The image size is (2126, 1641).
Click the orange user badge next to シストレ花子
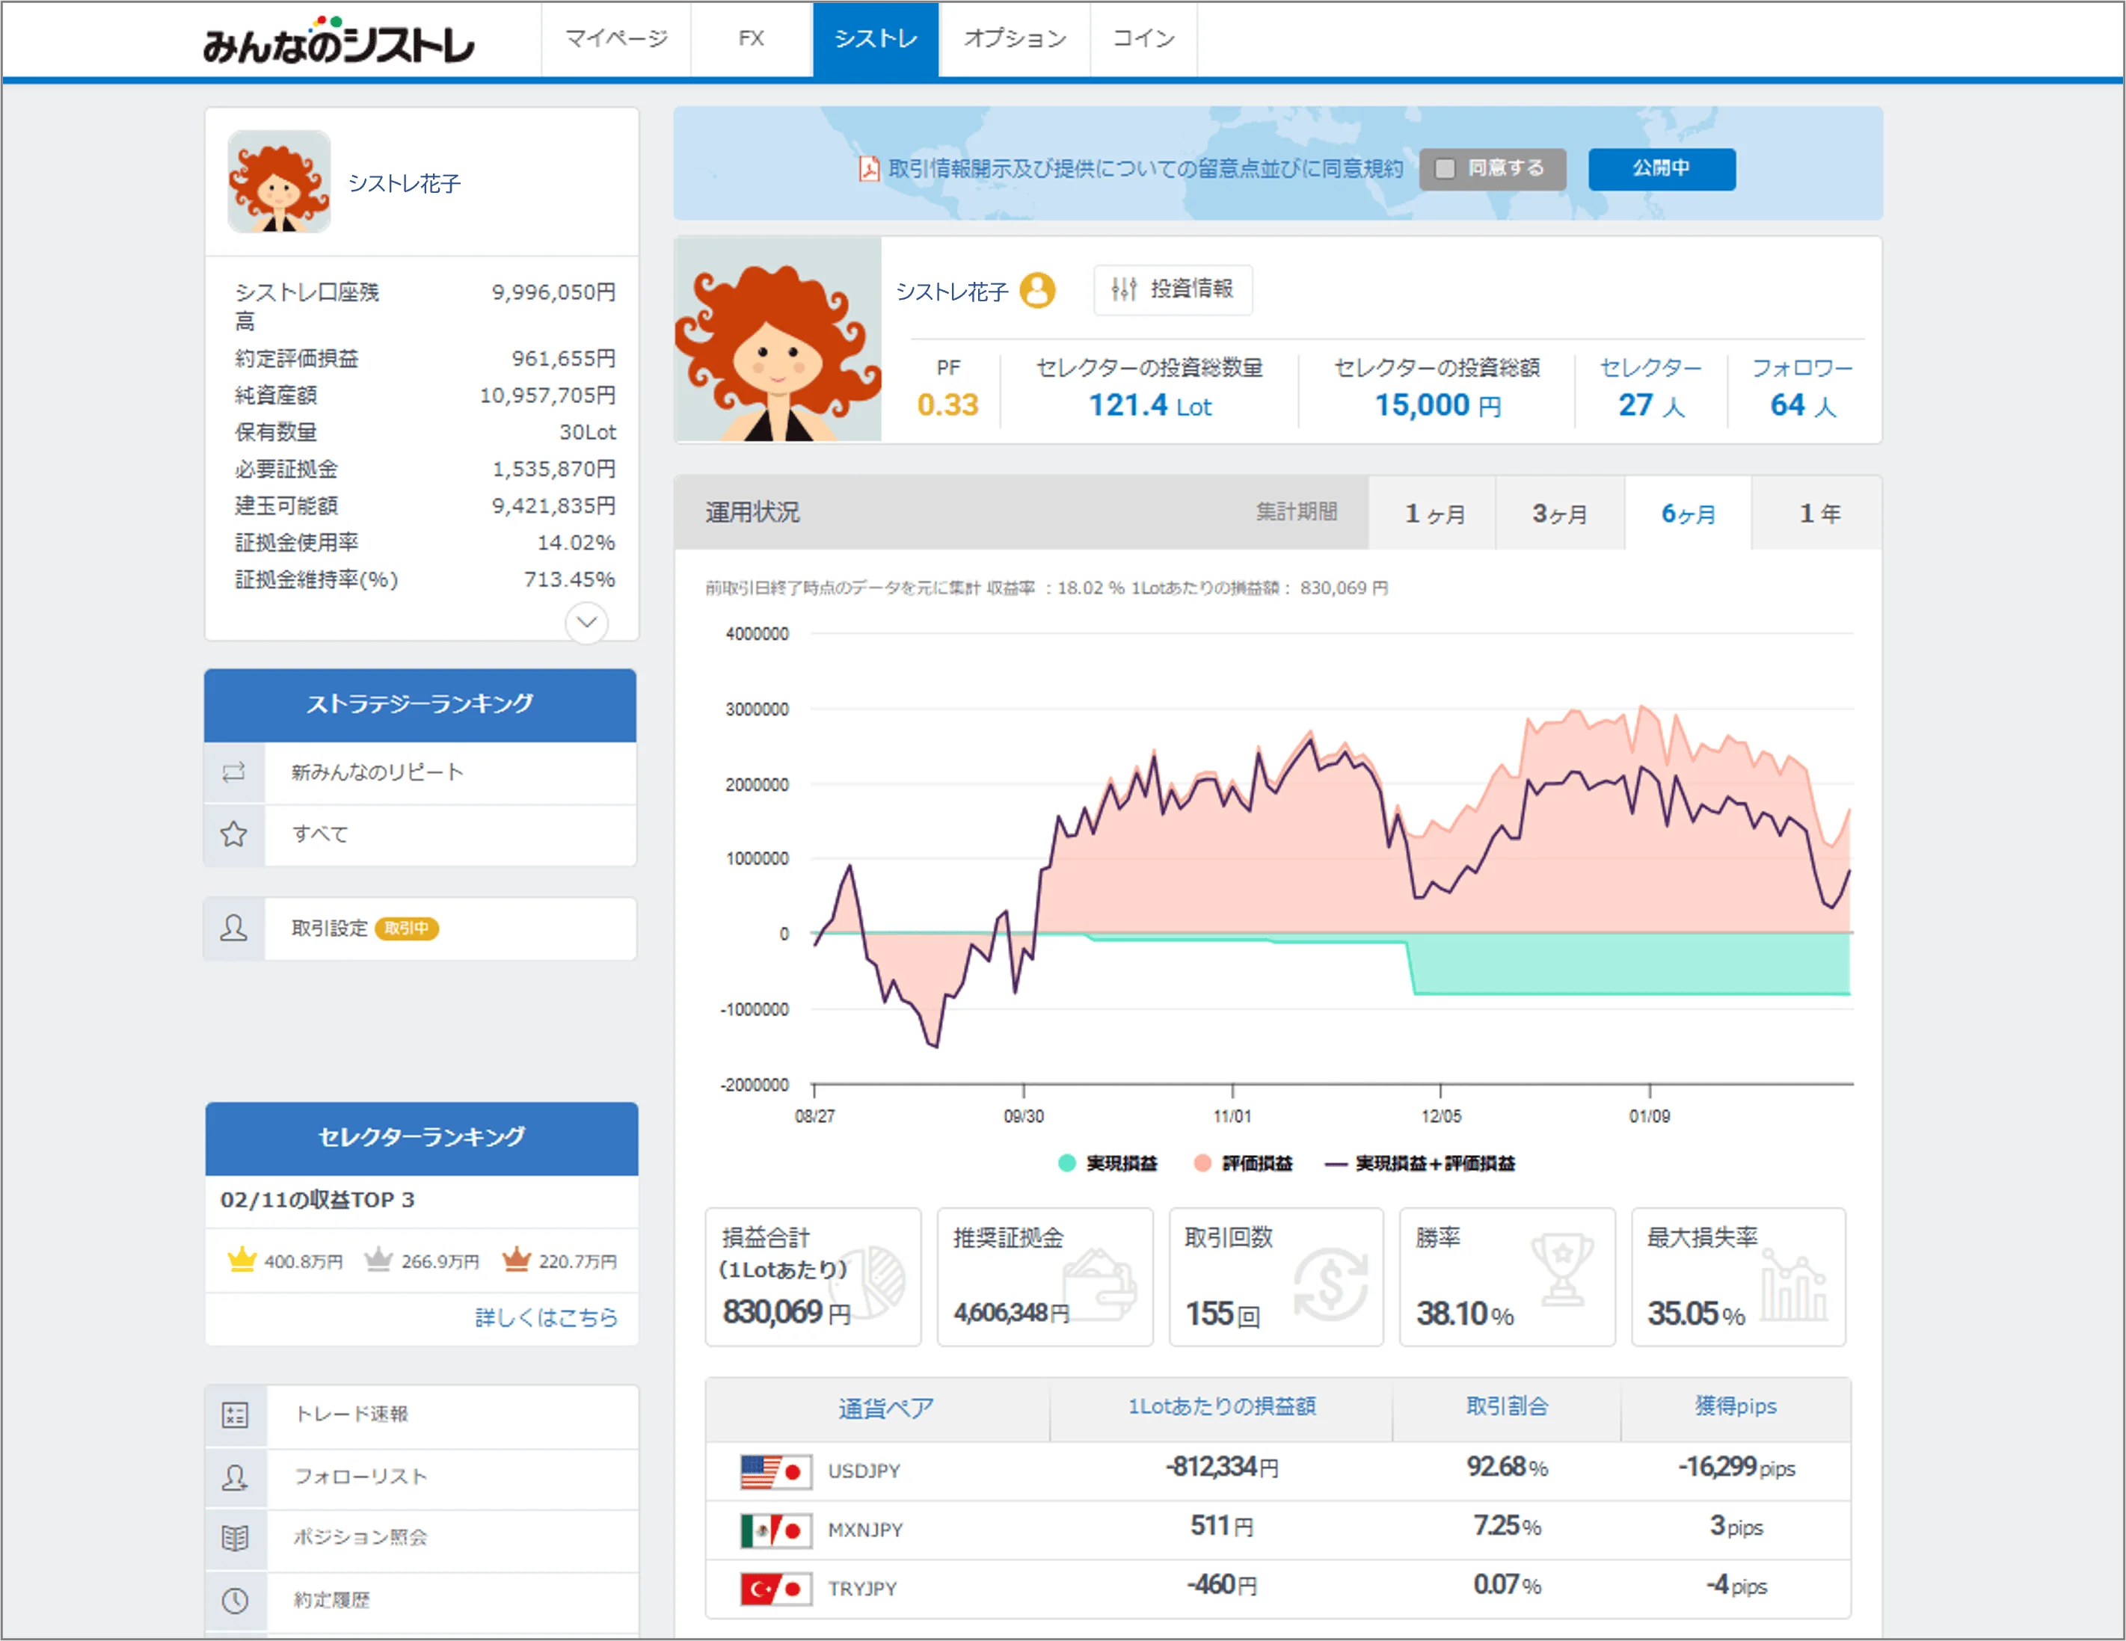1038,290
